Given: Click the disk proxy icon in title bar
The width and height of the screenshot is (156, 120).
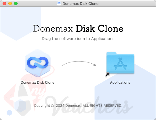Looking at the screenshot, I should pos(59,3).
